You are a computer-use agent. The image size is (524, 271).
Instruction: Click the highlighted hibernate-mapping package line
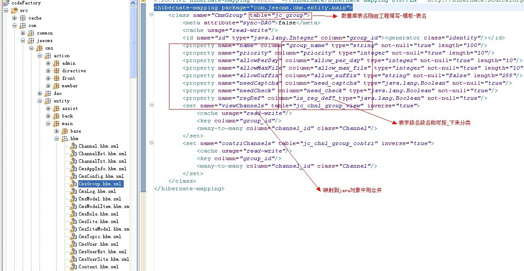click(253, 8)
